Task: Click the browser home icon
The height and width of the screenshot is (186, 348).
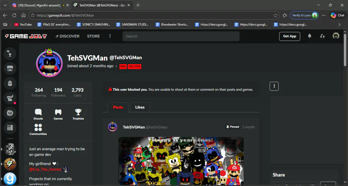Action: [24, 15]
